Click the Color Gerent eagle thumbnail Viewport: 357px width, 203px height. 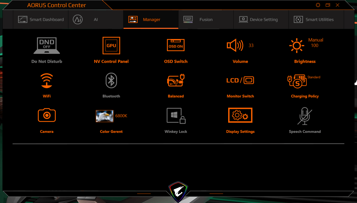[104, 116]
